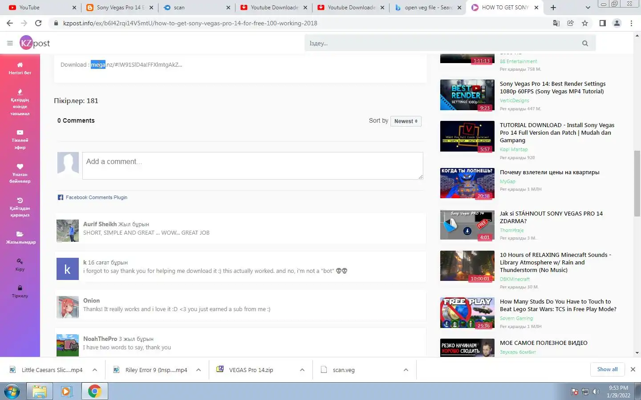The image size is (641, 400).
Task: Toggle the browser side panel icon
Action: click(x=602, y=23)
